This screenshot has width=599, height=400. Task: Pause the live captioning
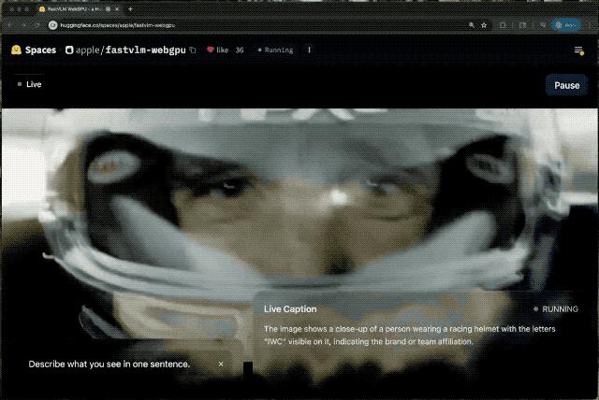[x=566, y=85]
